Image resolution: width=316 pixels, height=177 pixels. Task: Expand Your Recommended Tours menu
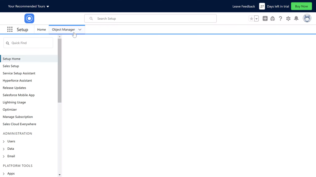[28, 6]
